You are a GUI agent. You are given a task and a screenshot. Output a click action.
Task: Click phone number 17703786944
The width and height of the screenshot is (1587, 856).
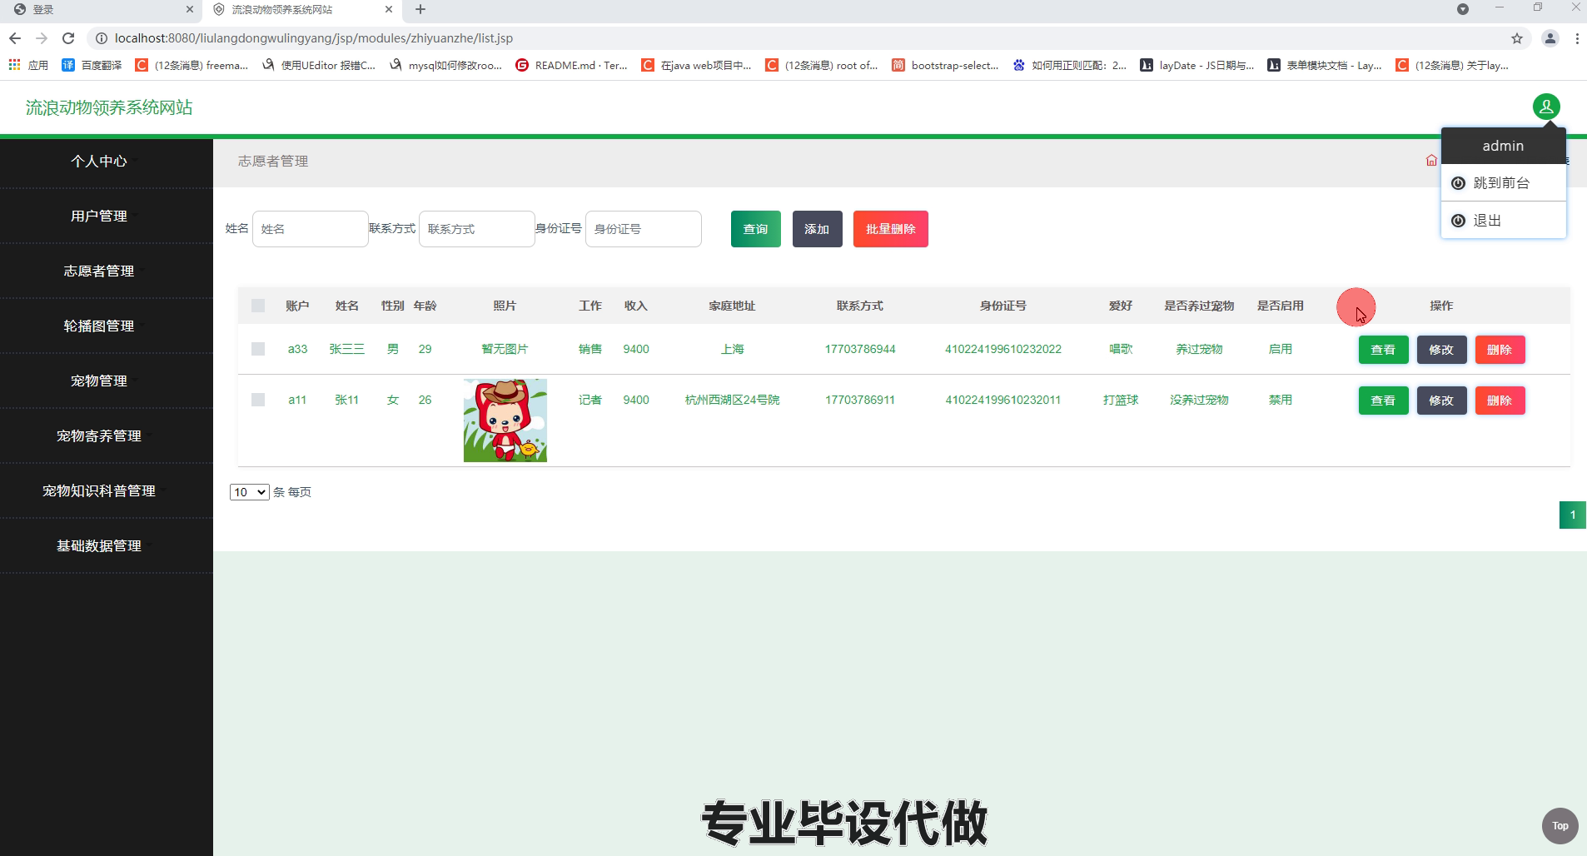(860, 349)
